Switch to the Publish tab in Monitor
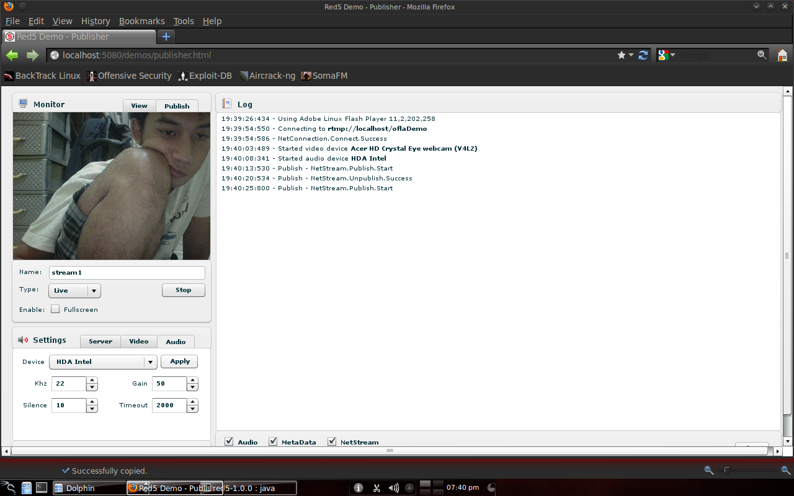The image size is (794, 496). [177, 106]
